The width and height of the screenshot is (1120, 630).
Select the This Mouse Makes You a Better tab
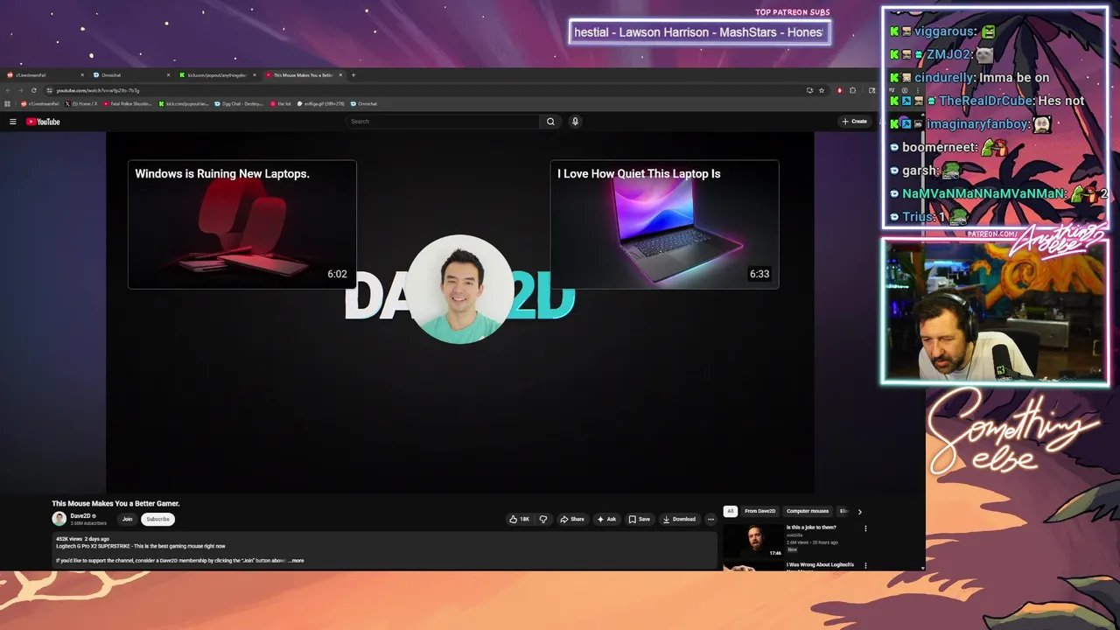[x=302, y=75]
